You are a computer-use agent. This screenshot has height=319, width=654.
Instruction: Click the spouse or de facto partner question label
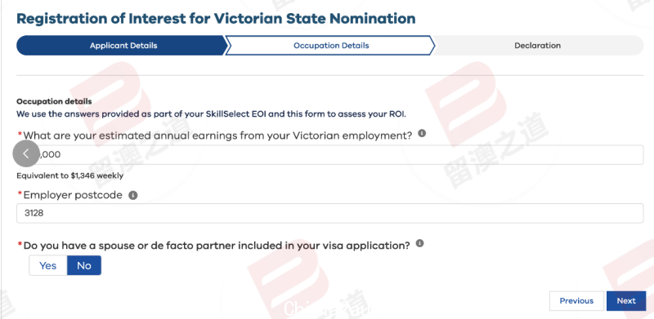217,246
